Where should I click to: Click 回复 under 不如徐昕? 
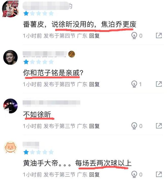[94, 126]
